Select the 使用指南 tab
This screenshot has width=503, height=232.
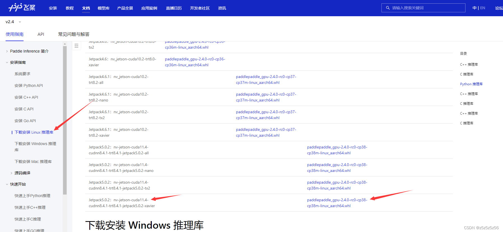point(15,34)
